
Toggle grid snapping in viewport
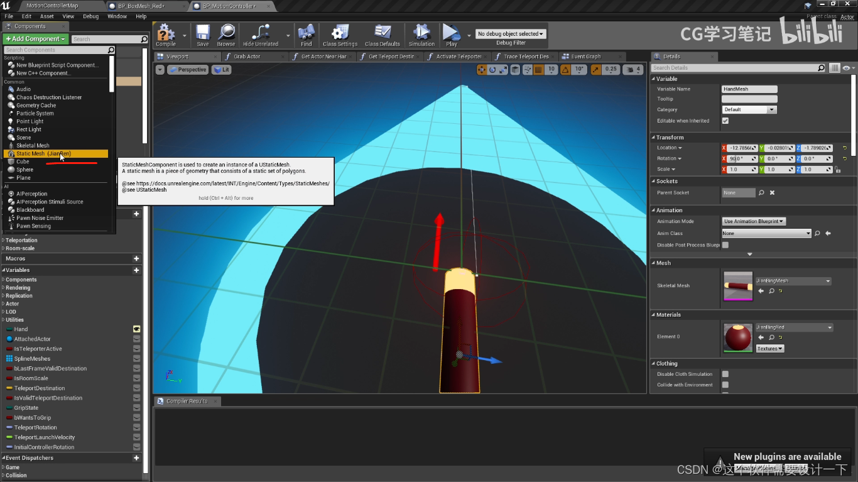538,70
